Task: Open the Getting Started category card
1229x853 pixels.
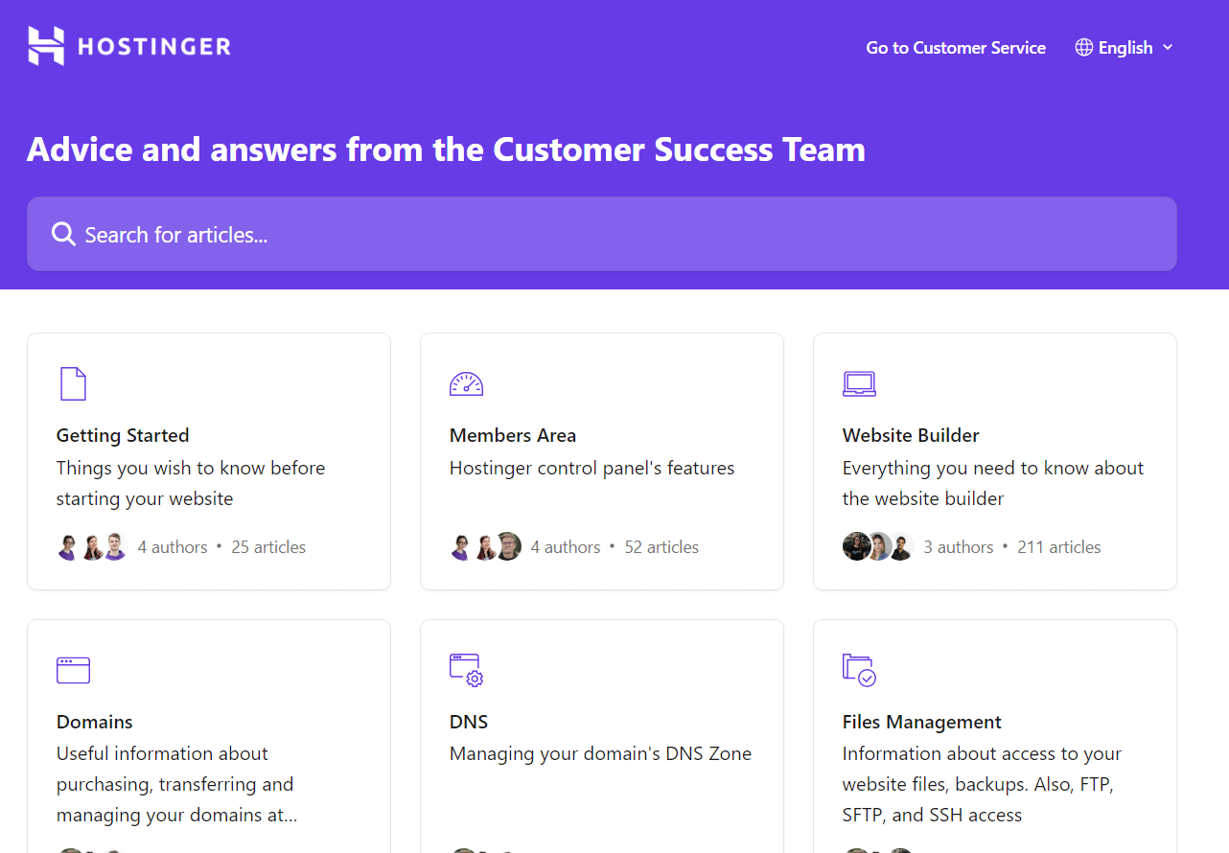Action: [208, 460]
